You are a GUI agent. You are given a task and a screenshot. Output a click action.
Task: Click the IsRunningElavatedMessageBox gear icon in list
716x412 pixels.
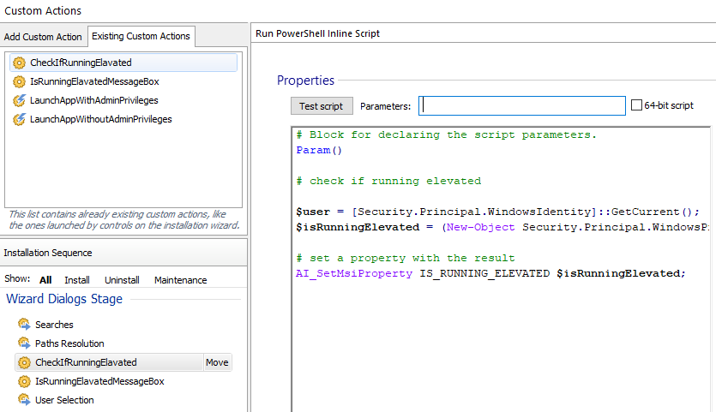tap(19, 81)
